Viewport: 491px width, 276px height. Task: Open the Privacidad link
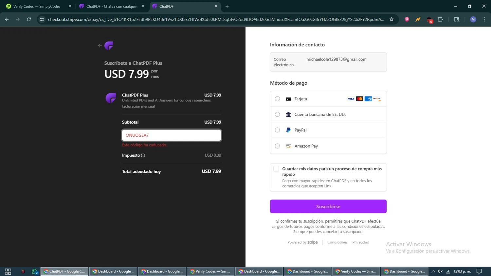(x=361, y=242)
